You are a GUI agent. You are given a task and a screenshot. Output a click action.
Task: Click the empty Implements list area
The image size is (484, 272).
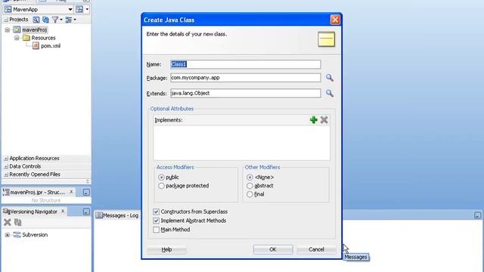242,143
